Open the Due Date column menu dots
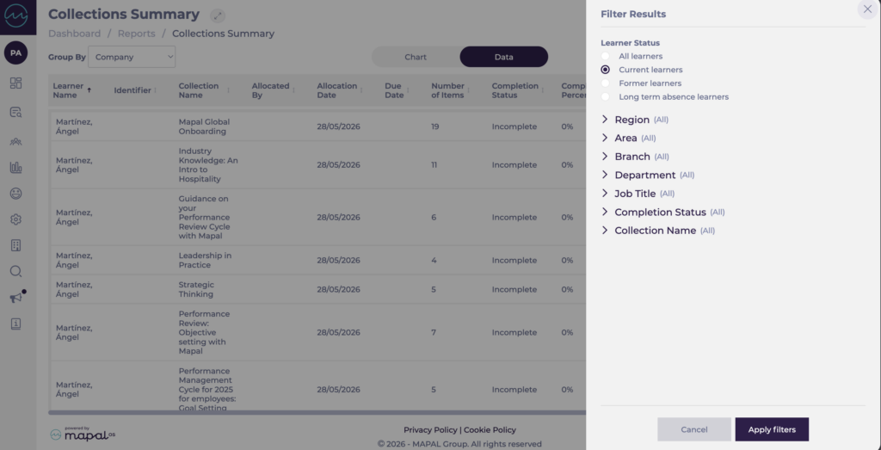 click(408, 90)
